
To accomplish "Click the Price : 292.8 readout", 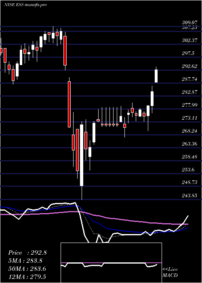I will click(x=27, y=253).
